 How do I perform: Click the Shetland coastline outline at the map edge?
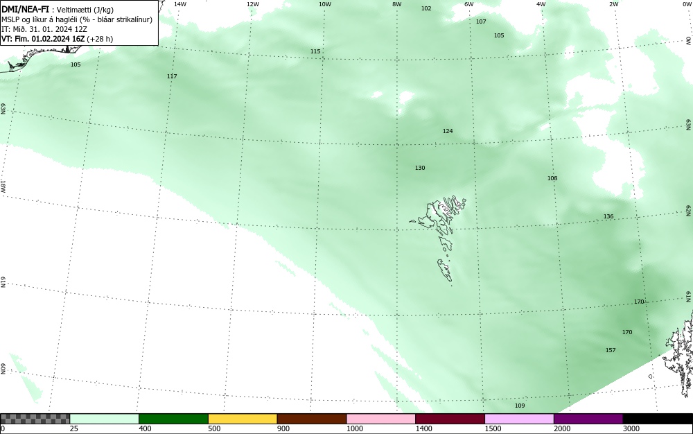click(678, 354)
